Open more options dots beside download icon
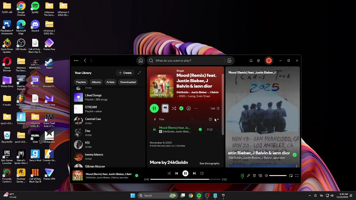The width and height of the screenshot is (356, 200). (x=196, y=108)
